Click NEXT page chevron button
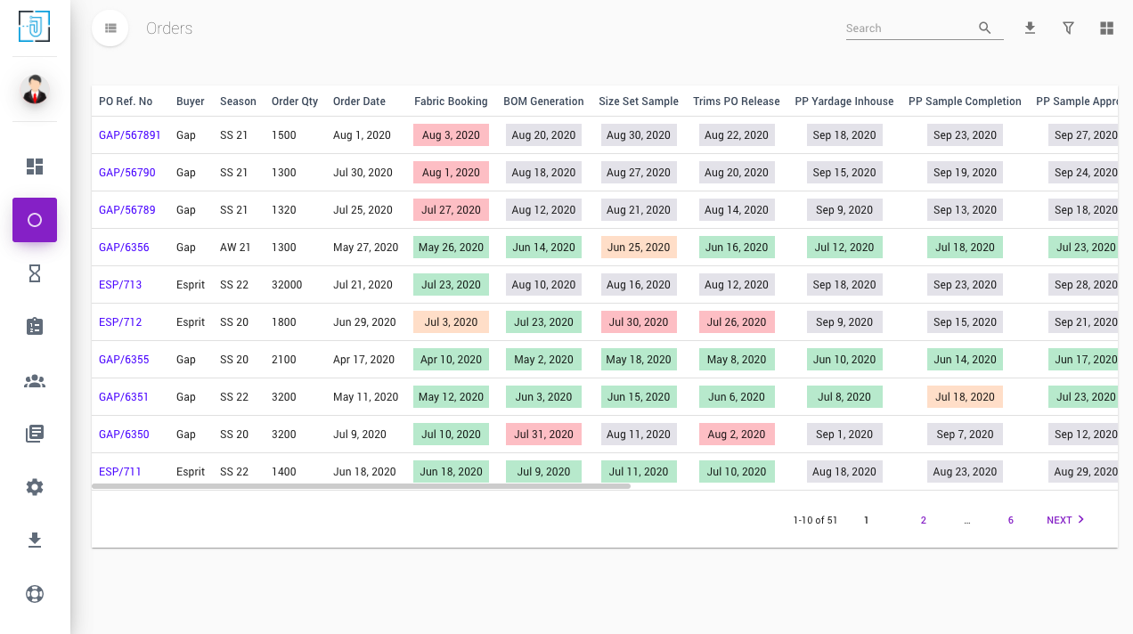The height and width of the screenshot is (634, 1133). [x=1065, y=520]
